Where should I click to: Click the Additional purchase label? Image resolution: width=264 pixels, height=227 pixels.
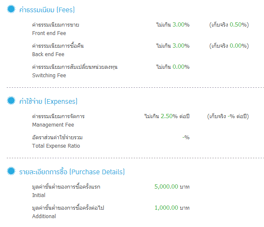pyautogui.click(x=44, y=216)
